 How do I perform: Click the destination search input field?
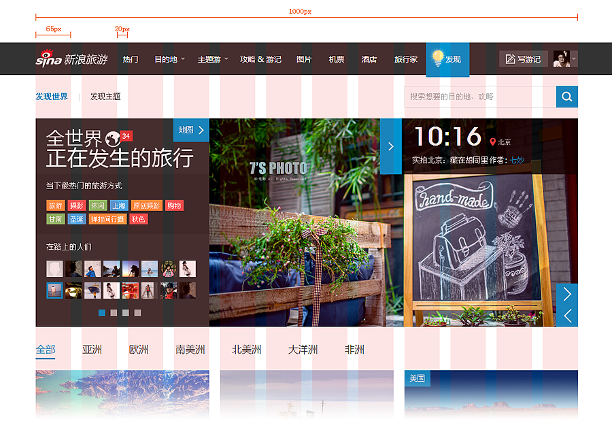click(481, 97)
